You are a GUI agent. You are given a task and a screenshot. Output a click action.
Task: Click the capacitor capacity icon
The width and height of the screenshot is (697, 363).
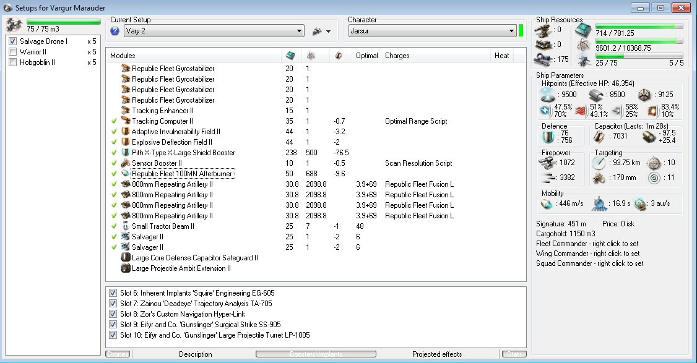coord(598,136)
